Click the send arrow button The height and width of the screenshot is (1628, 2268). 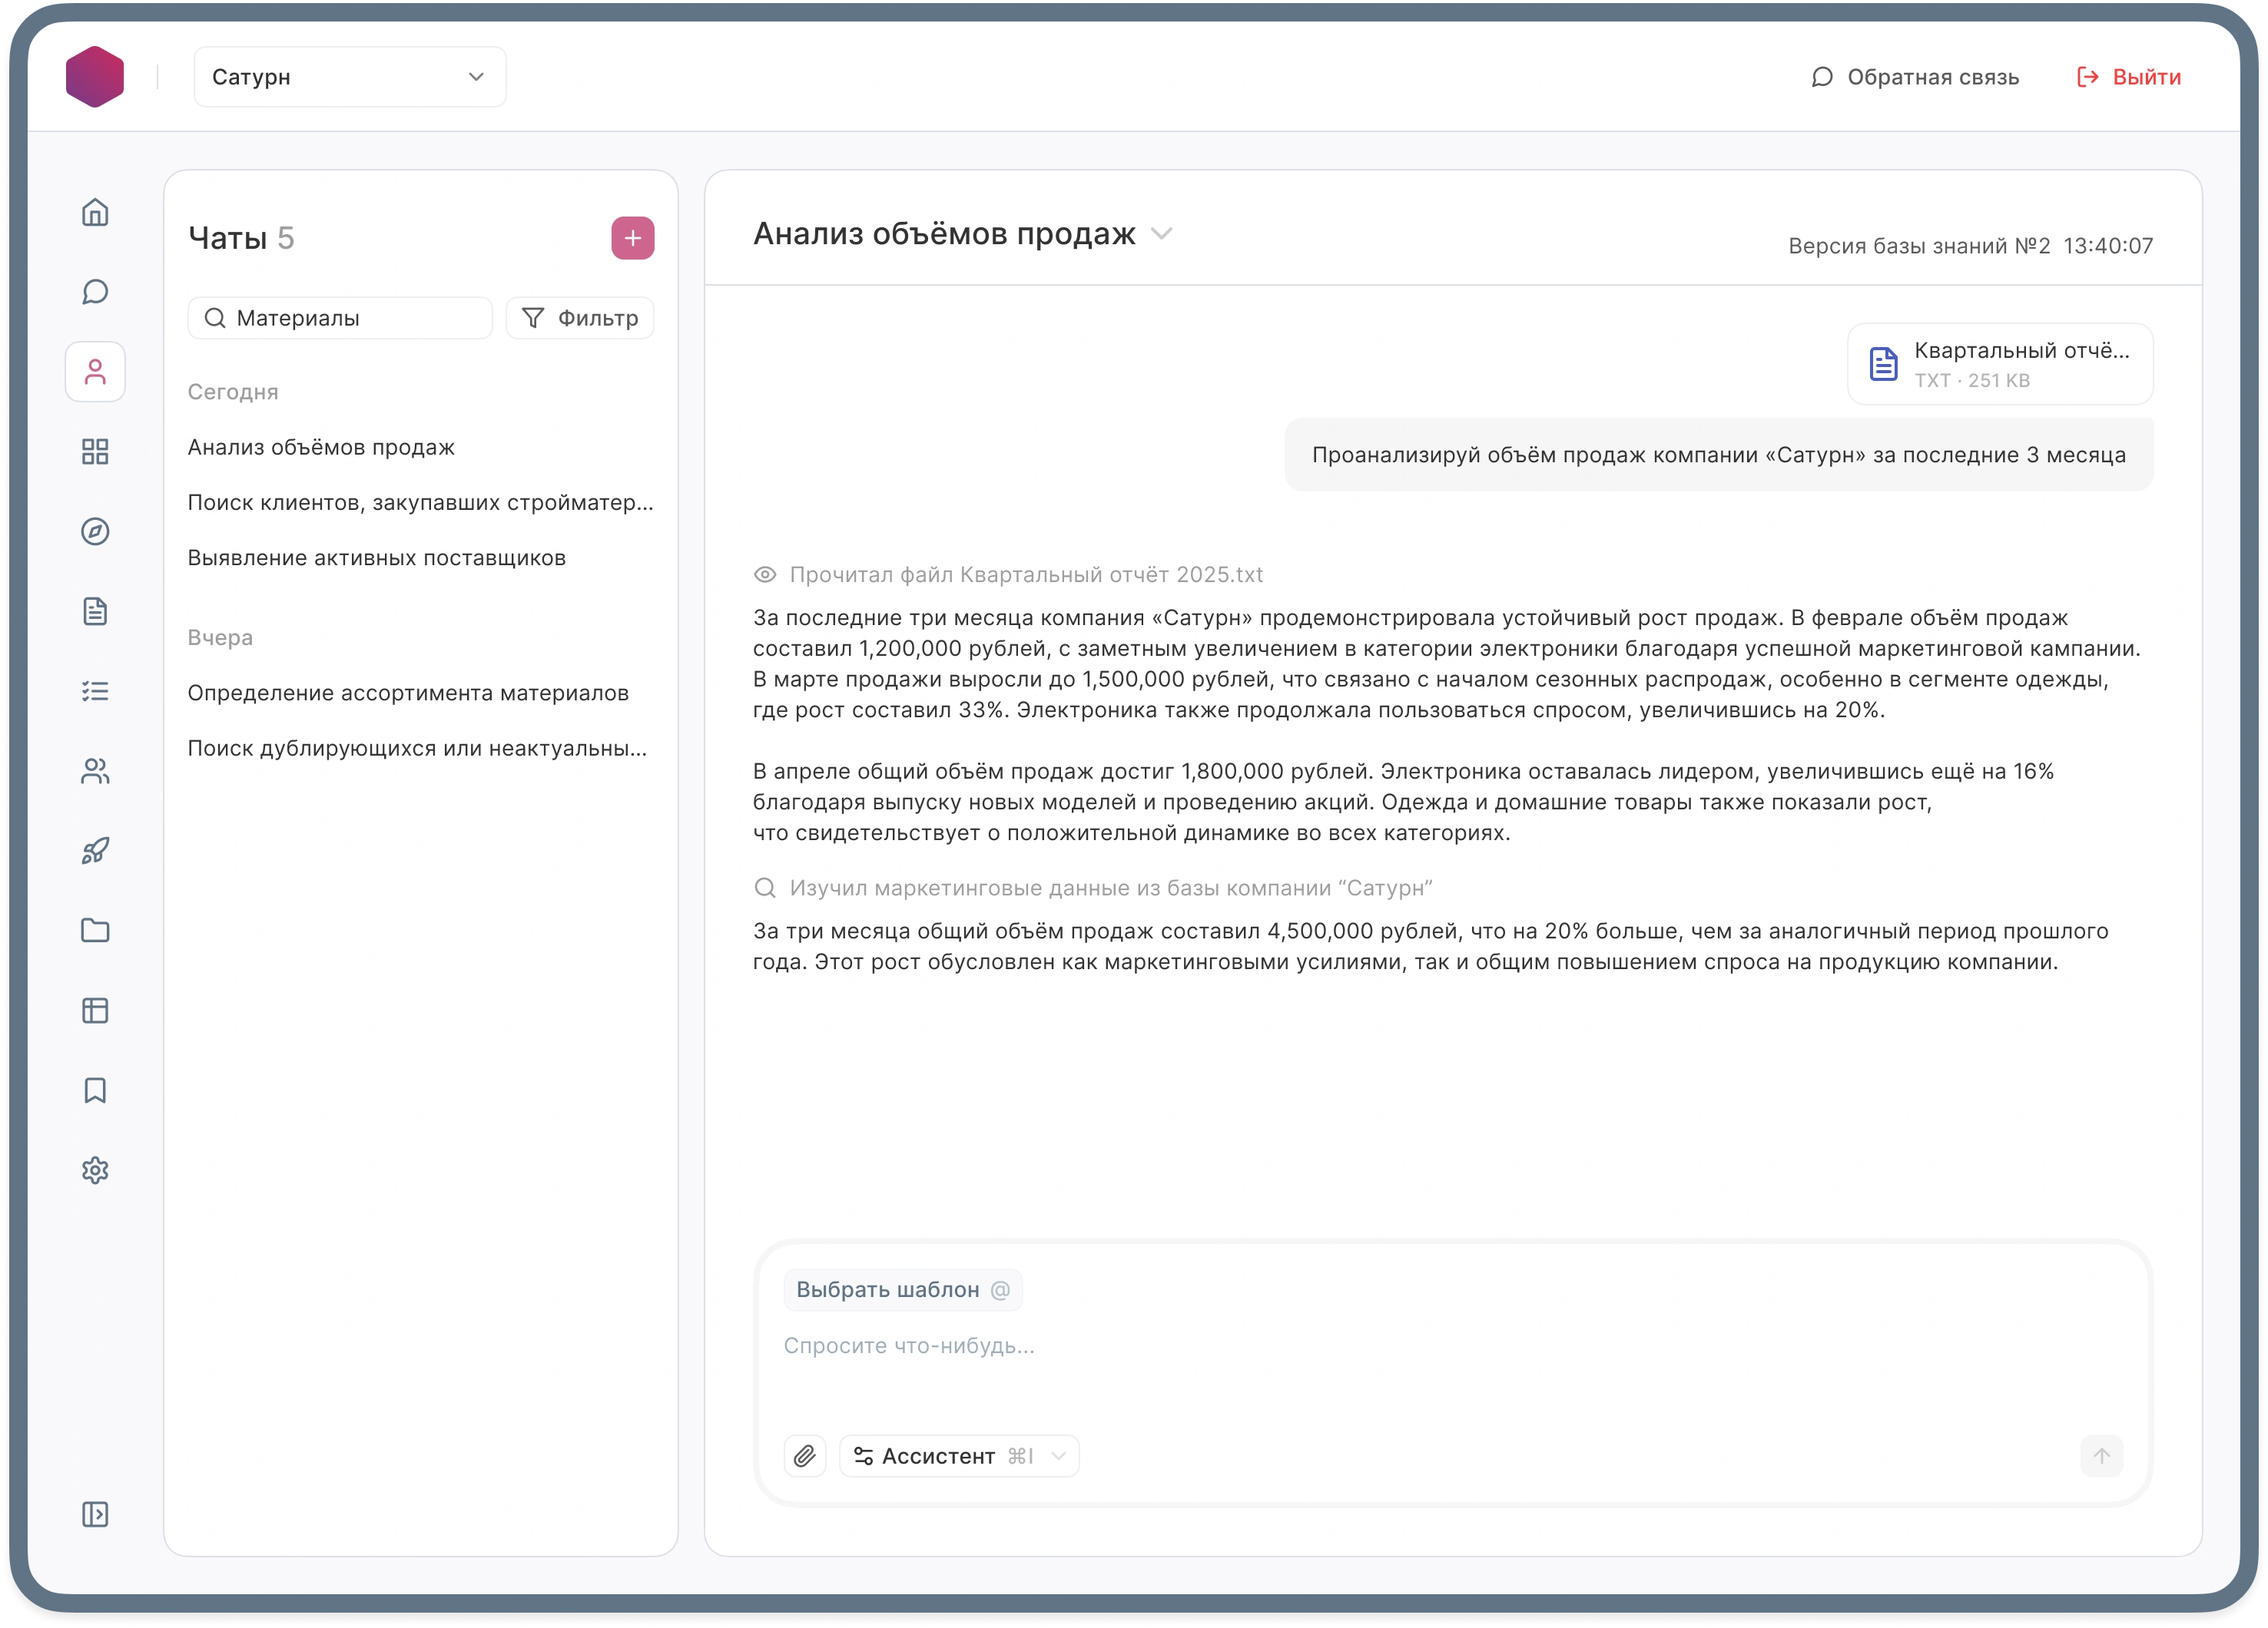(2101, 1457)
